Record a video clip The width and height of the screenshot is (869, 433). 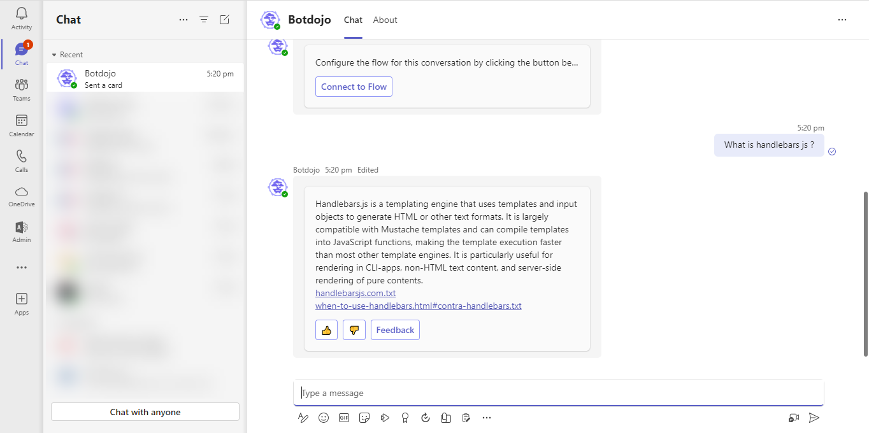click(794, 418)
